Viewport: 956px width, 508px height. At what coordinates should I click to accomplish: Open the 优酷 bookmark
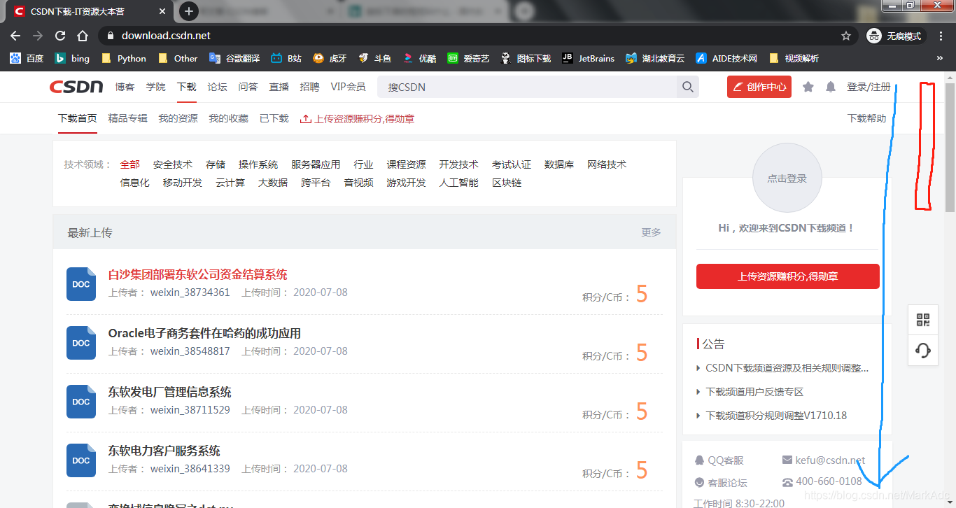point(419,58)
